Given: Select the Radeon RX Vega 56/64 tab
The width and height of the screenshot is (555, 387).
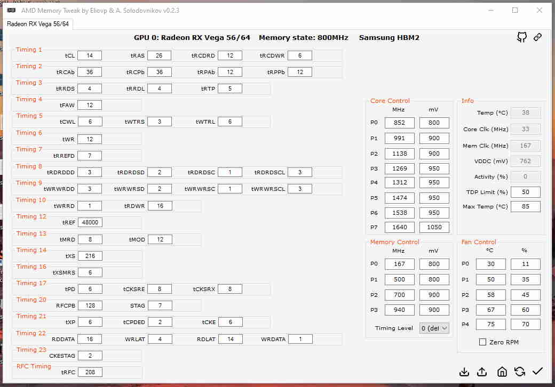Looking at the screenshot, I should pos(38,23).
